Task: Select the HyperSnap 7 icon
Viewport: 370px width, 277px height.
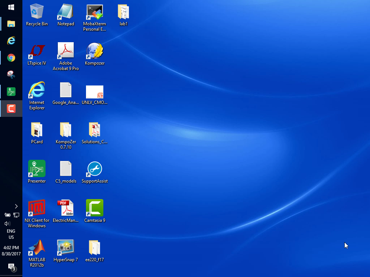Action: point(66,248)
